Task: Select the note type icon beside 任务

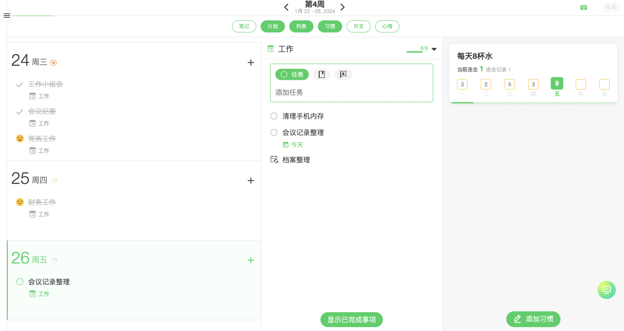Action: point(322,74)
